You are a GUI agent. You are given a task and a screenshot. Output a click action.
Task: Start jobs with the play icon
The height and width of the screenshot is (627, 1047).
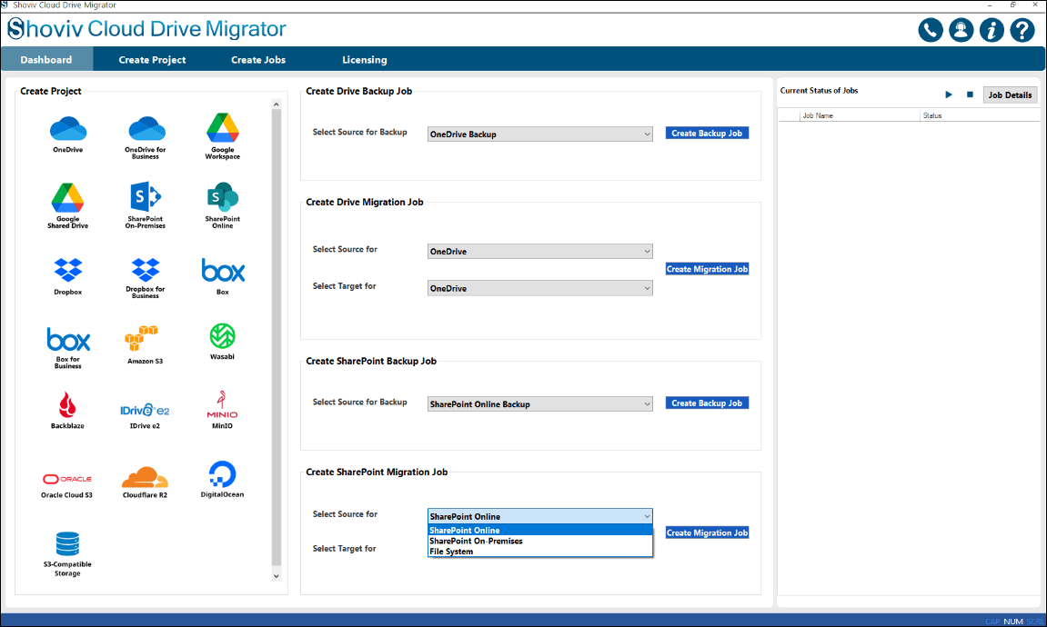(x=948, y=95)
